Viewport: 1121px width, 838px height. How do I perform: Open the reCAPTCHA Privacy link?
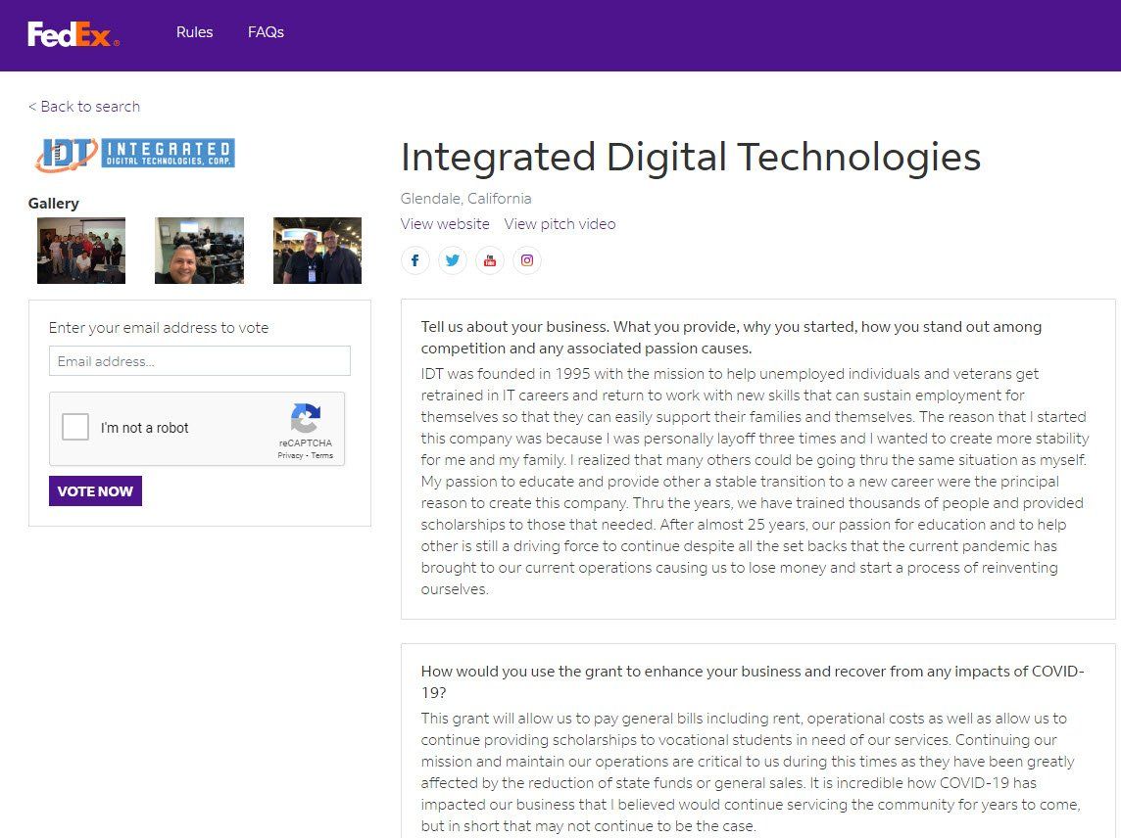pos(290,456)
